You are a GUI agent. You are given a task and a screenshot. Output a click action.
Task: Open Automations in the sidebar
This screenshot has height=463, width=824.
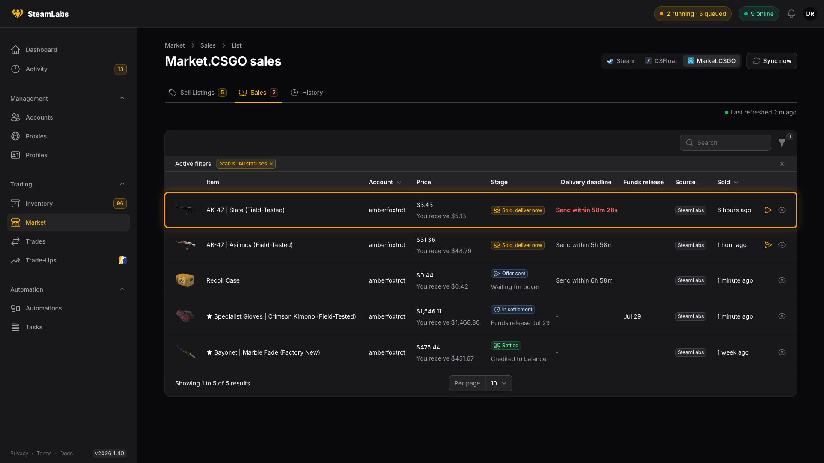pos(69,308)
